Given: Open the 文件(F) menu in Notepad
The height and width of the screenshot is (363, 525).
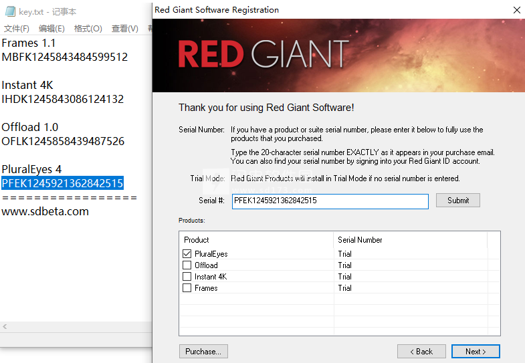Looking at the screenshot, I should (17, 29).
